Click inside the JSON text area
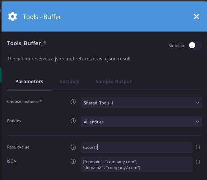This screenshot has width=207, height=180. click(x=136, y=164)
